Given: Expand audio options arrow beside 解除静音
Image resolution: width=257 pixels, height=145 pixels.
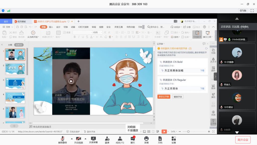Looking at the screenshot, I should tap(72, 138).
